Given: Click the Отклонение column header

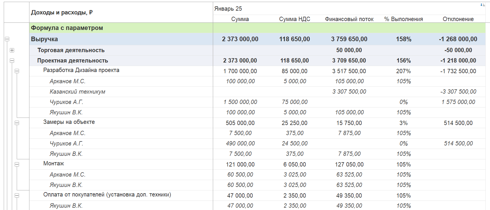Looking at the screenshot, I should click(x=458, y=19).
